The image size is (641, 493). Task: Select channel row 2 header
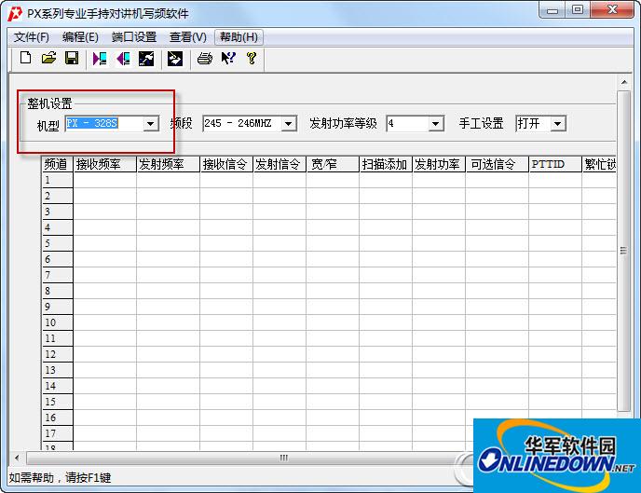(58, 196)
